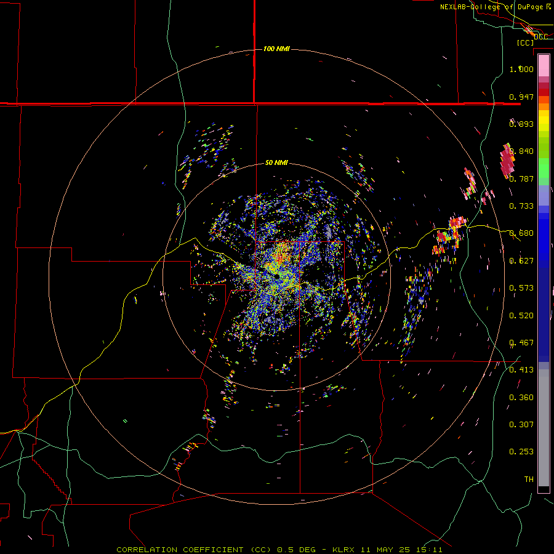
Task: Click the TH threshold label
Action: (x=529, y=480)
